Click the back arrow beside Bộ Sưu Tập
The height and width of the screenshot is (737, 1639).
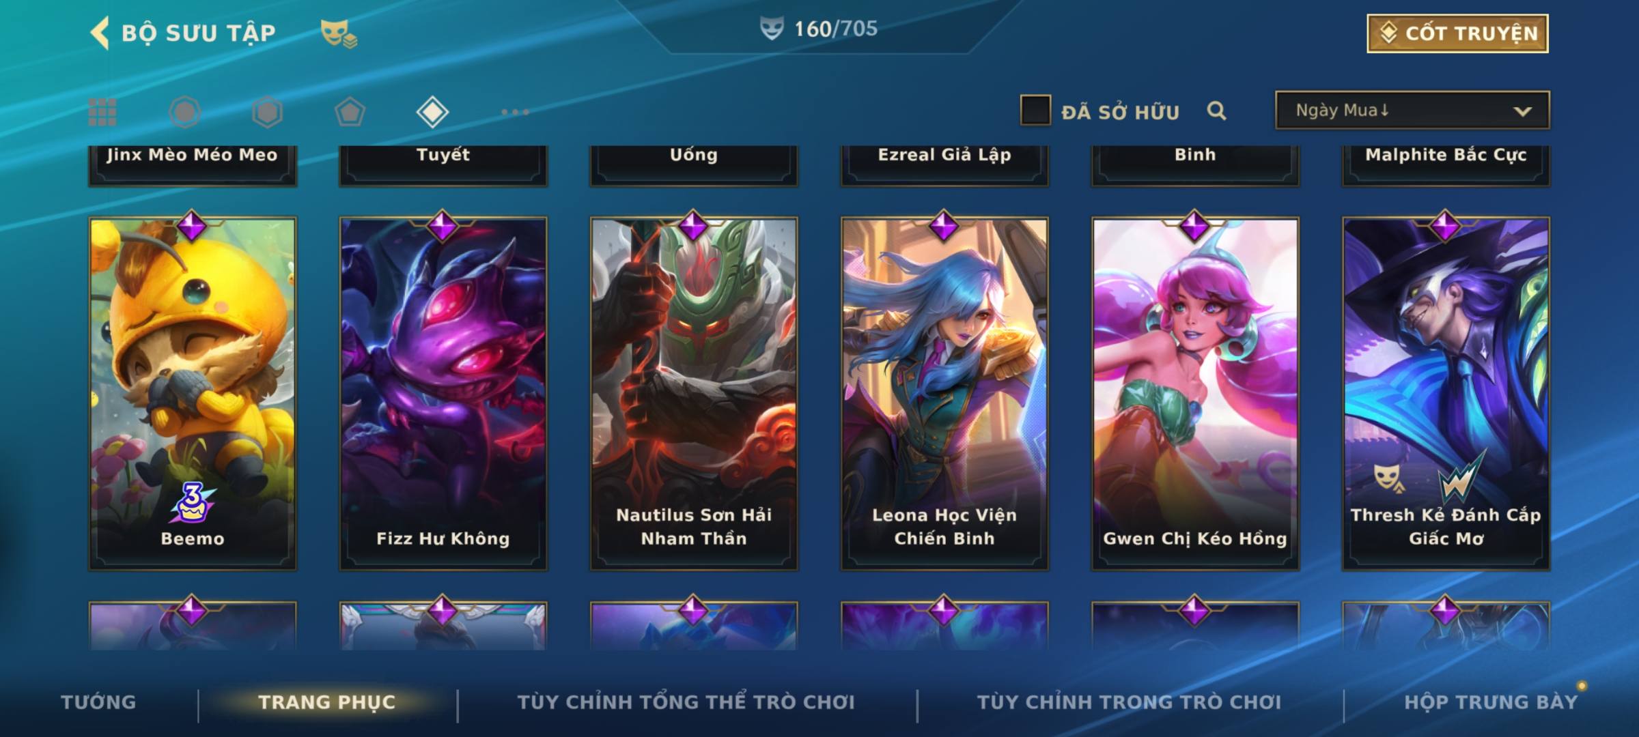point(100,33)
